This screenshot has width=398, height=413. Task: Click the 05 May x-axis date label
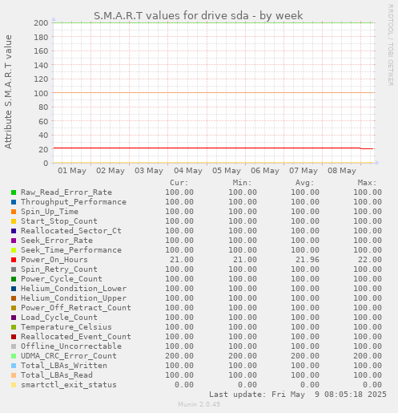point(227,171)
